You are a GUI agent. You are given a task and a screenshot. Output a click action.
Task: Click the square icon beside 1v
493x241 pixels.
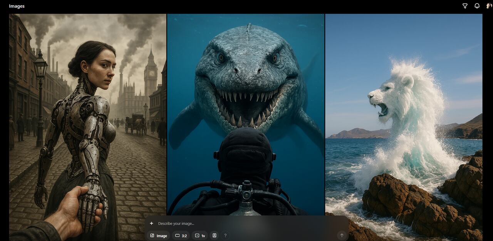coord(197,236)
